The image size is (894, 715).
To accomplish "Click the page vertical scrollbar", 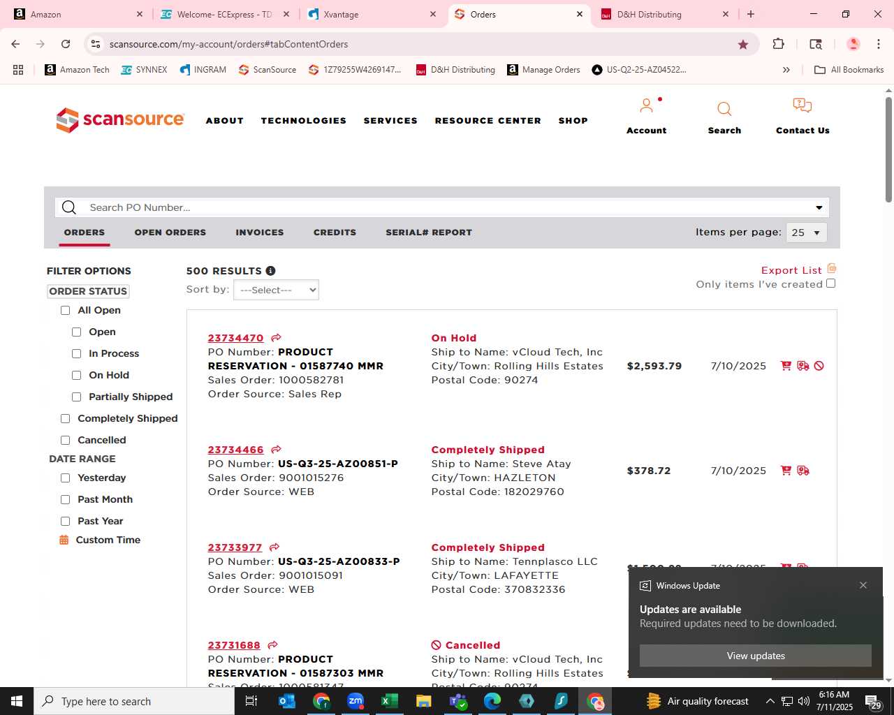I will 888,150.
